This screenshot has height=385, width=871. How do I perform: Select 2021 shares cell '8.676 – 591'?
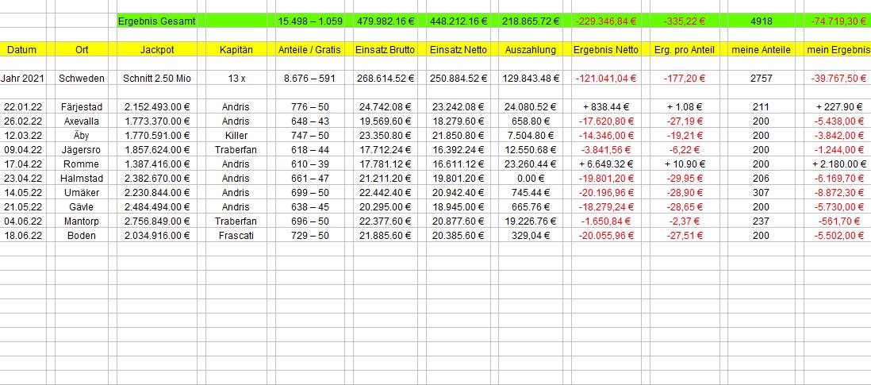click(x=310, y=79)
